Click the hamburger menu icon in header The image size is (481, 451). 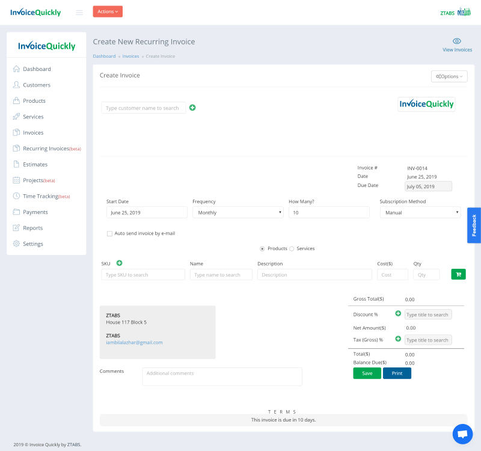pyautogui.click(x=79, y=12)
